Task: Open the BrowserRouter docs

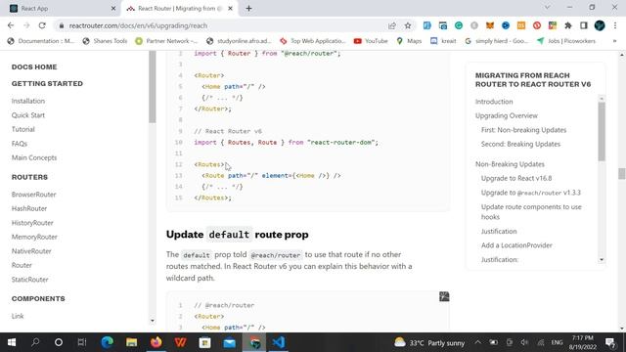Action: coord(34,195)
